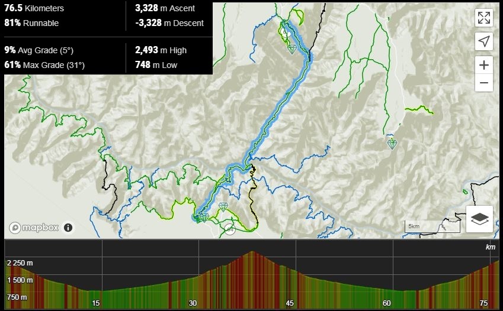The width and height of the screenshot is (503, 311).
Task: Click the 76.5 Kilometers distance stat
Action: tap(34, 8)
